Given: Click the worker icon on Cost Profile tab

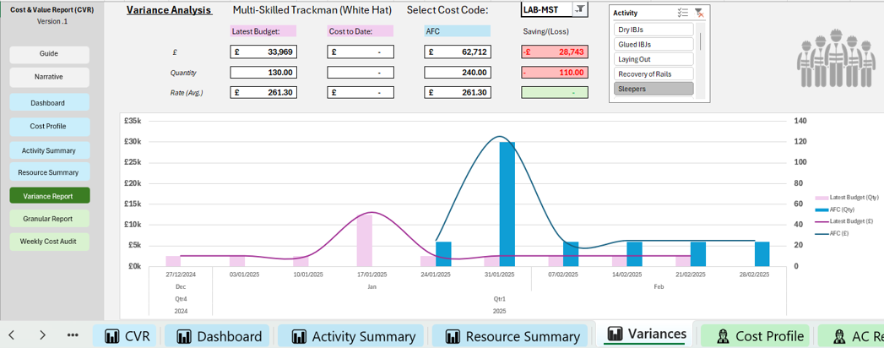Looking at the screenshot, I should (721, 337).
